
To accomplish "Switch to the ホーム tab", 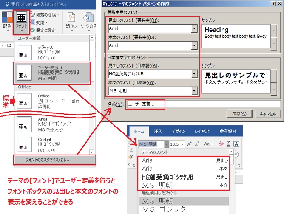I will tap(139, 131).
